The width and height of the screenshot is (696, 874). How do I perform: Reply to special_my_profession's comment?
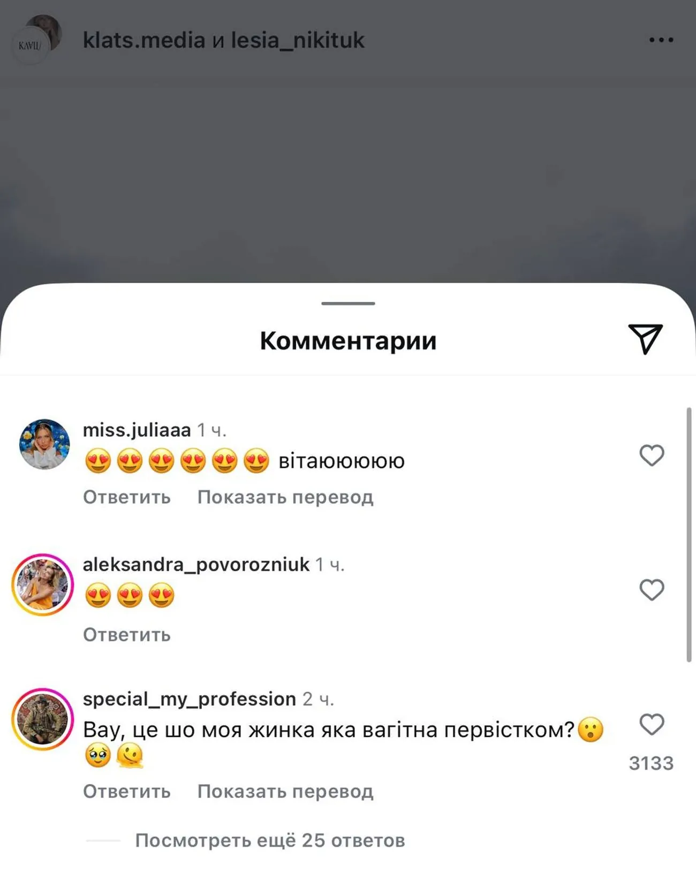[127, 792]
